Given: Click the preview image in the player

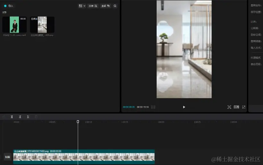Looking at the screenshot, I should coord(184,49).
